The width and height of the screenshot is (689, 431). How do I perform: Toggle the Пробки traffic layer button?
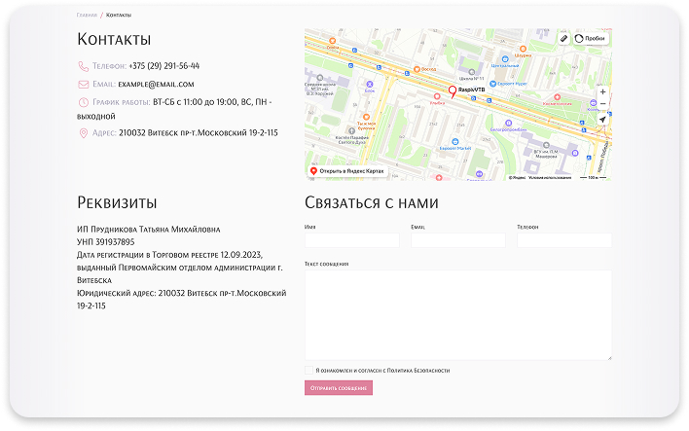(590, 38)
